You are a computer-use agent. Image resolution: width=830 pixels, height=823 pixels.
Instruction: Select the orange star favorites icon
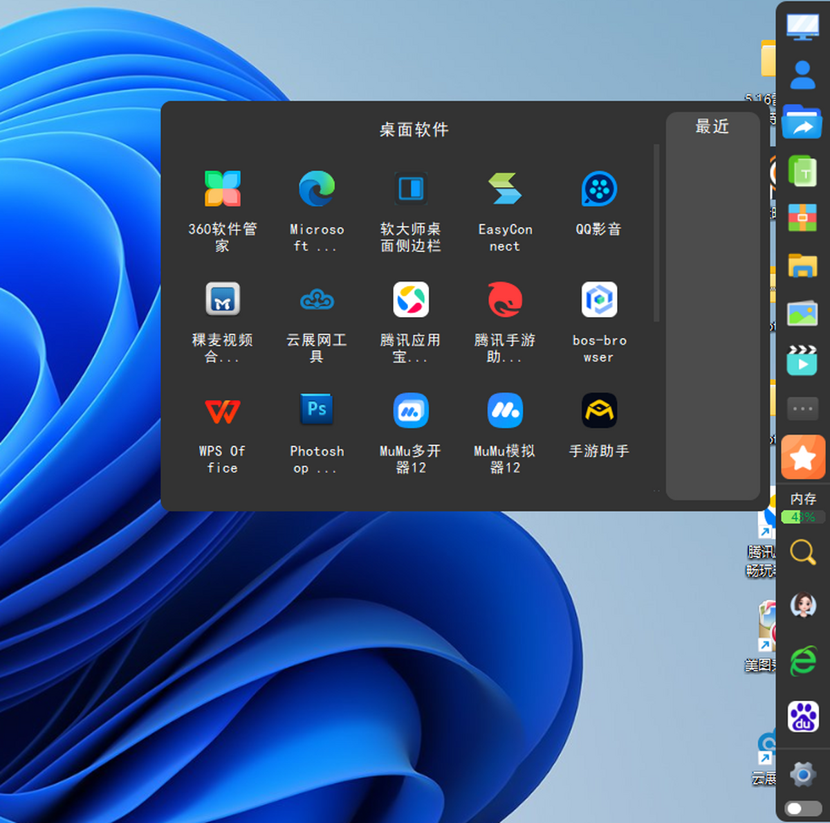pyautogui.click(x=803, y=458)
